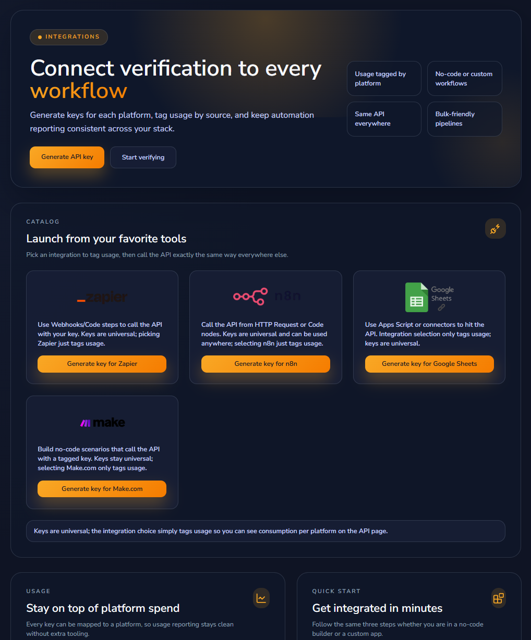
Task: Generate key for Google Sheets
Action: click(429, 364)
